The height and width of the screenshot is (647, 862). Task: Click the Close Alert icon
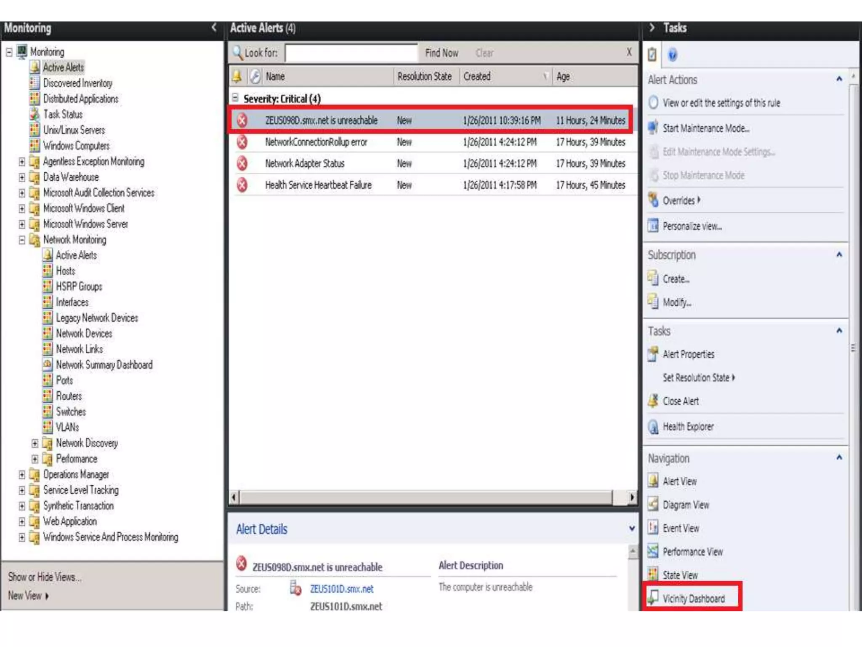pyautogui.click(x=653, y=401)
